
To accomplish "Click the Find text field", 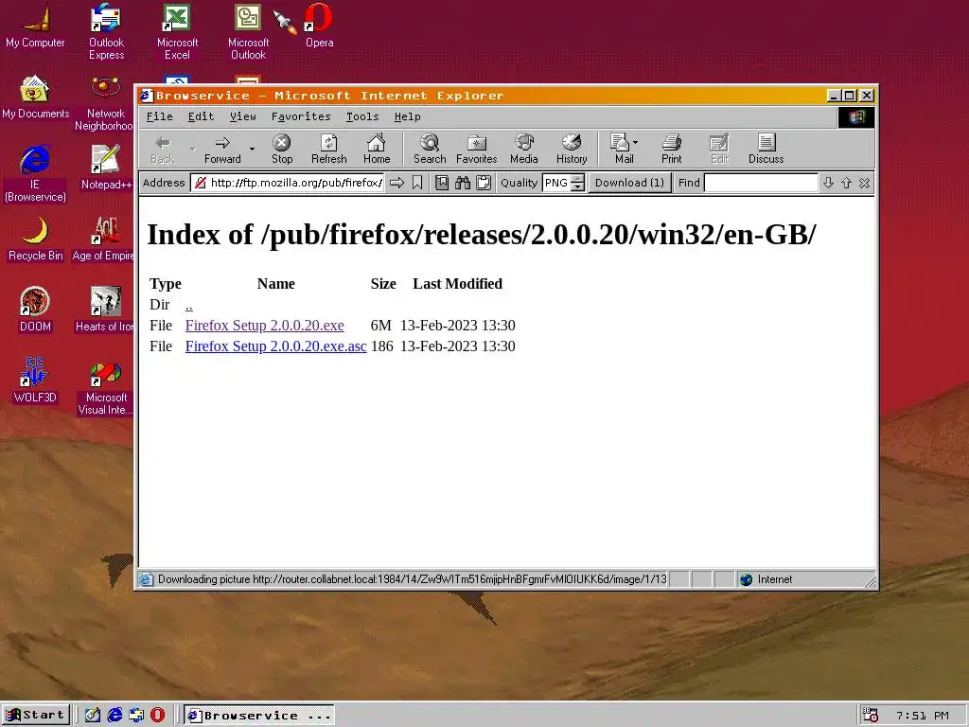I will 761,183.
